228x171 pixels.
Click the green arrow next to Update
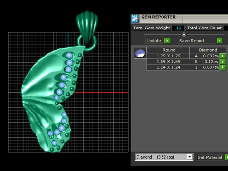pyautogui.click(x=167, y=41)
